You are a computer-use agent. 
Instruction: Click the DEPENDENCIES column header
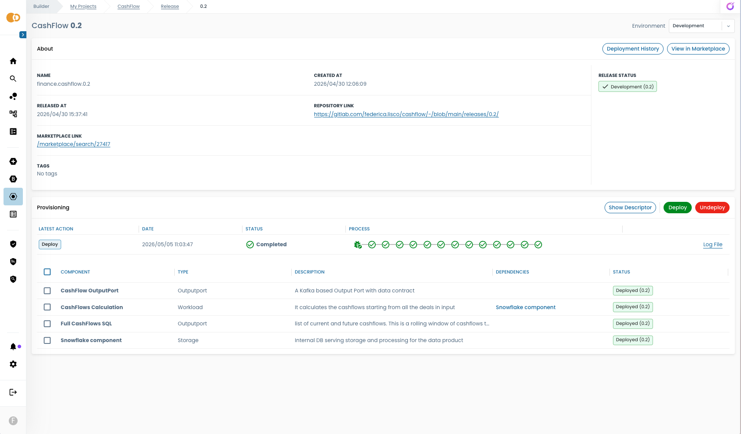pos(512,272)
